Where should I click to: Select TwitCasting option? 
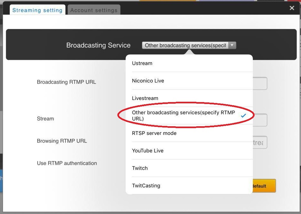click(189, 185)
